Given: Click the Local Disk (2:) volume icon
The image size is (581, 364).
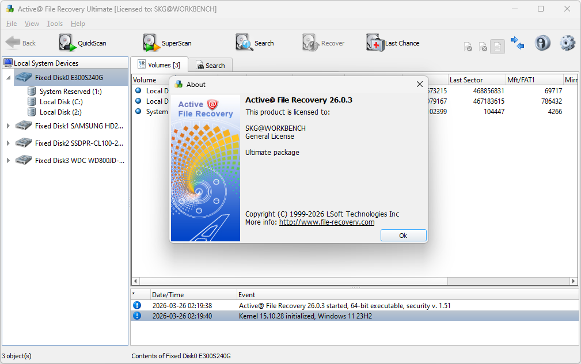Looking at the screenshot, I should pyautogui.click(x=32, y=112).
